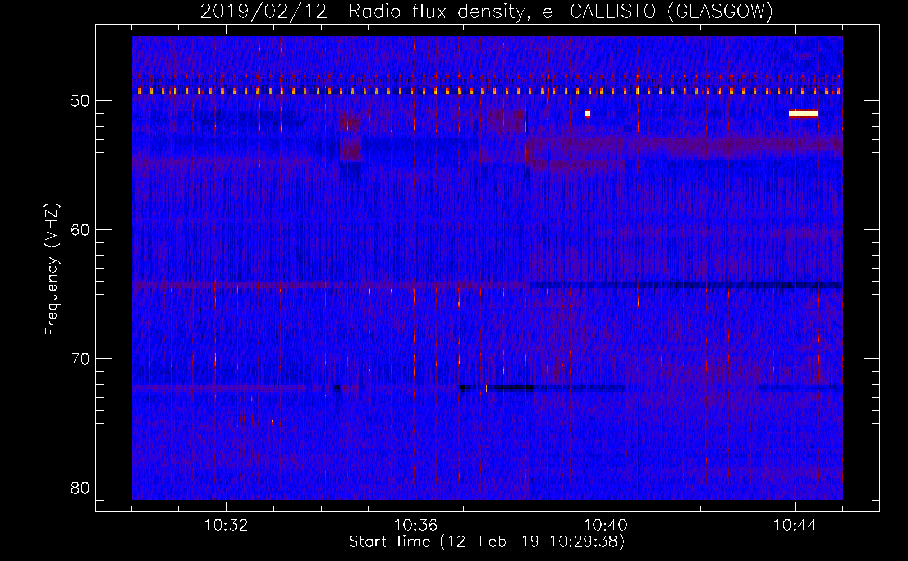Click the 10:36 time tick label
Screen dimensions: 908x561
pyautogui.click(x=416, y=526)
